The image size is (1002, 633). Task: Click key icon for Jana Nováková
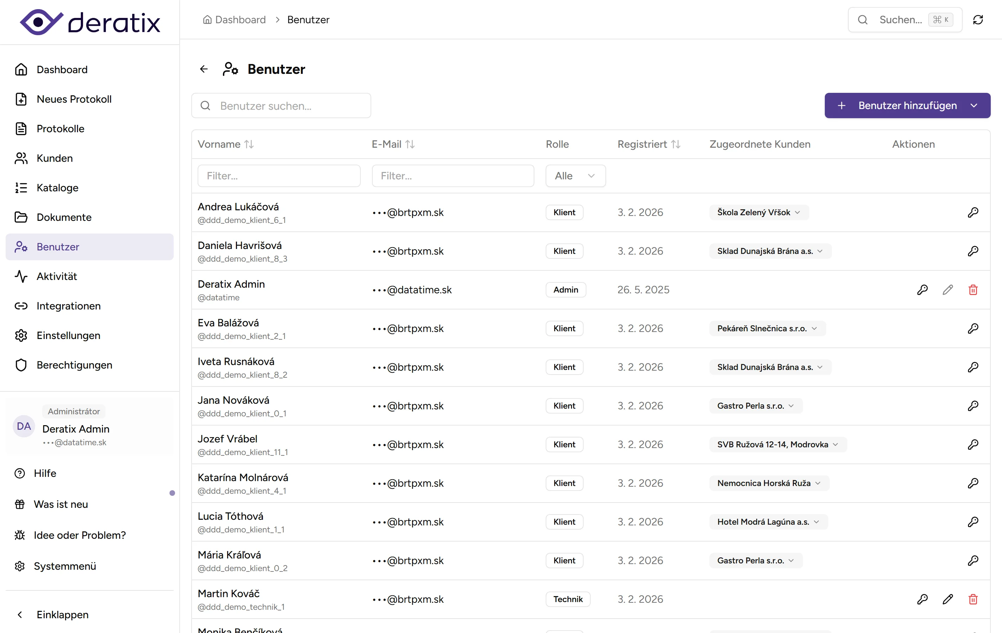click(x=973, y=406)
